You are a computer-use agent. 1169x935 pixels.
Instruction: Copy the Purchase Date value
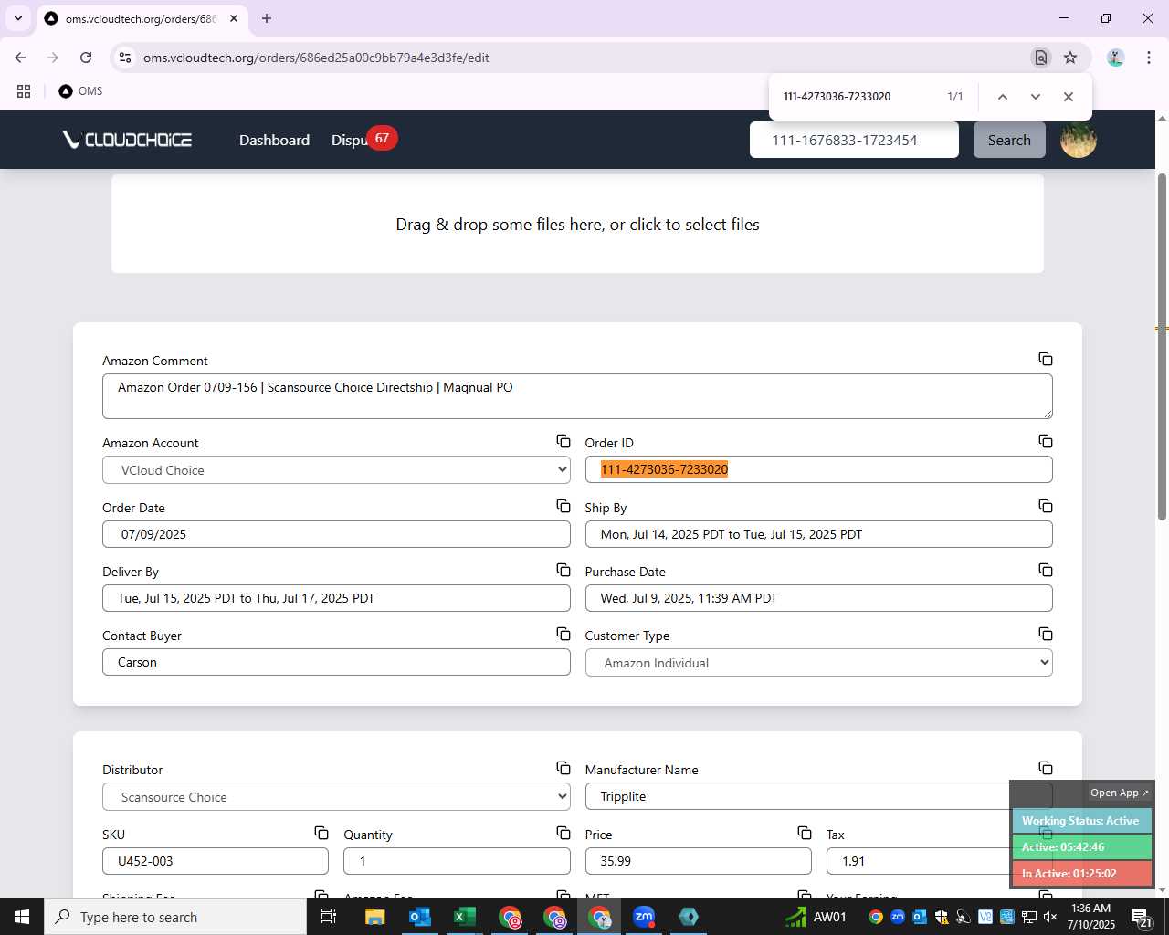coord(1045,570)
